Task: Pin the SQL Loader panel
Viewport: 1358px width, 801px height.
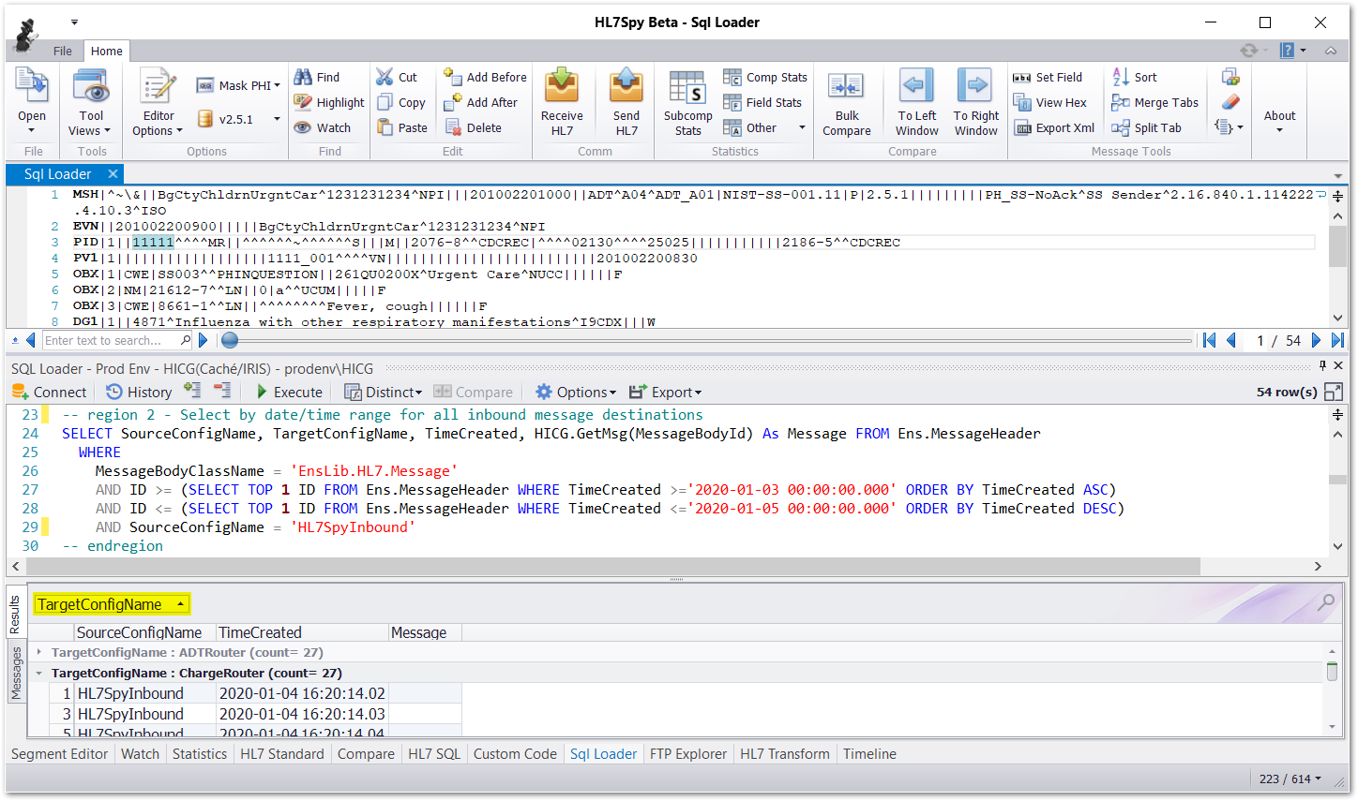Action: 1322,365
